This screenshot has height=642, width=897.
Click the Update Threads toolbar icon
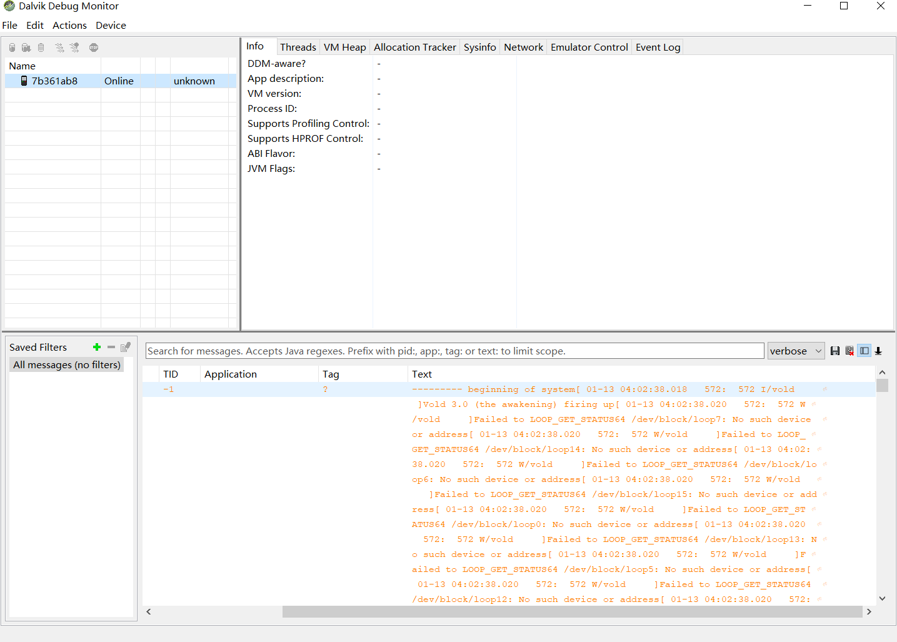point(59,48)
